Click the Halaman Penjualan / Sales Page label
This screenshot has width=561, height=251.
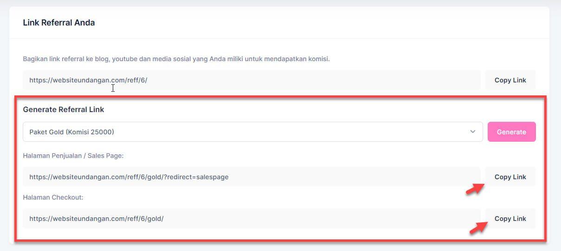click(x=73, y=156)
